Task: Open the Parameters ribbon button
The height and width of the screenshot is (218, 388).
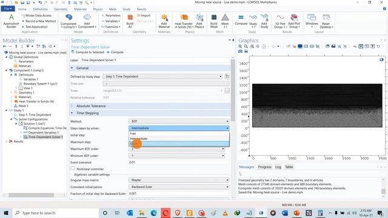Action: (111, 16)
